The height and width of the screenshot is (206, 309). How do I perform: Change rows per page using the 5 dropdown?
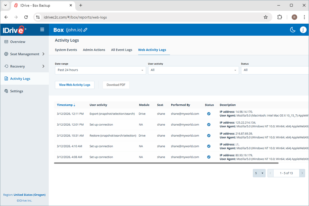coord(259,173)
